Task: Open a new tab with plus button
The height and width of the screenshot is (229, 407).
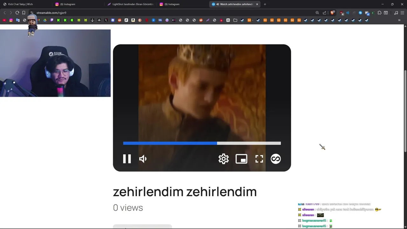Action: 265,4
